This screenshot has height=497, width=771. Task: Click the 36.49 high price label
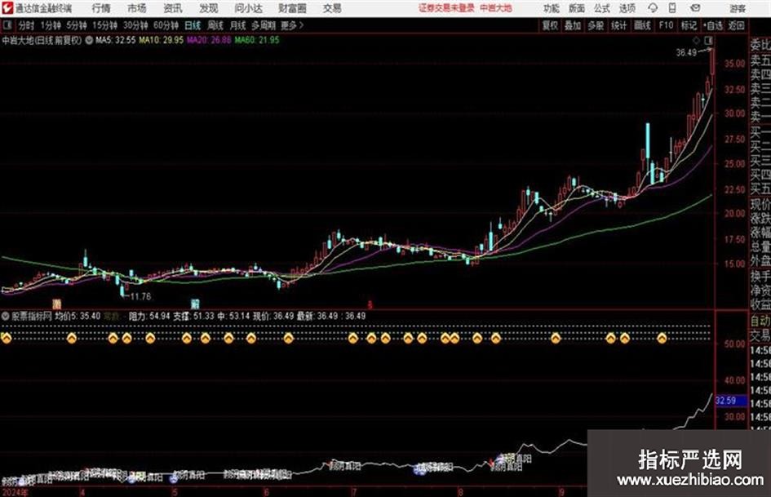click(x=686, y=53)
